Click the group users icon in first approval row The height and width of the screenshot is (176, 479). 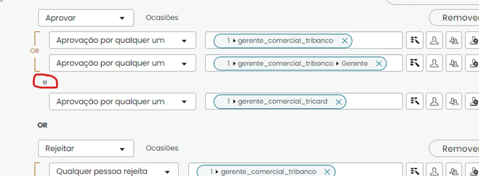[x=453, y=40]
